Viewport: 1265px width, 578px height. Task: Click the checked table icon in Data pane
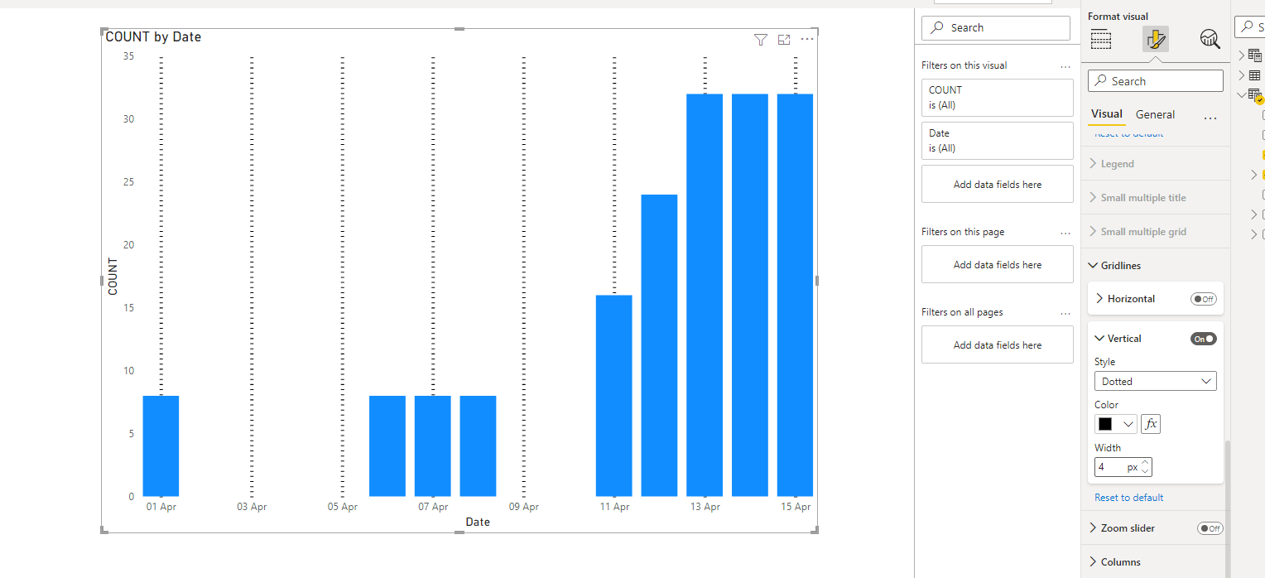point(1255,95)
